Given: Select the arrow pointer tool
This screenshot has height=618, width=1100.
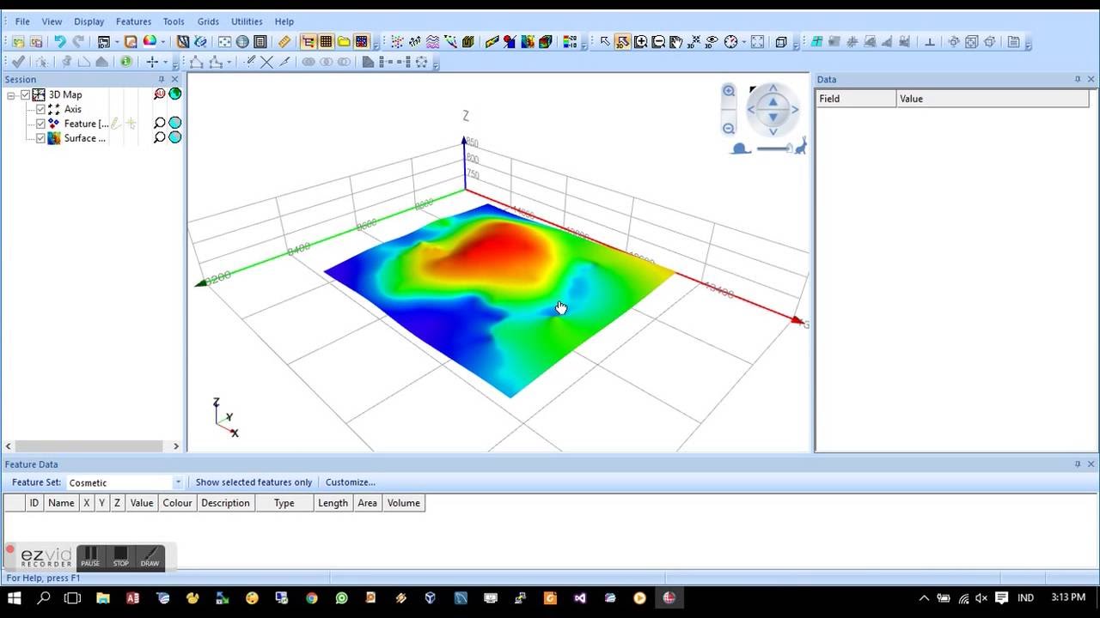Looking at the screenshot, I should pyautogui.click(x=605, y=41).
